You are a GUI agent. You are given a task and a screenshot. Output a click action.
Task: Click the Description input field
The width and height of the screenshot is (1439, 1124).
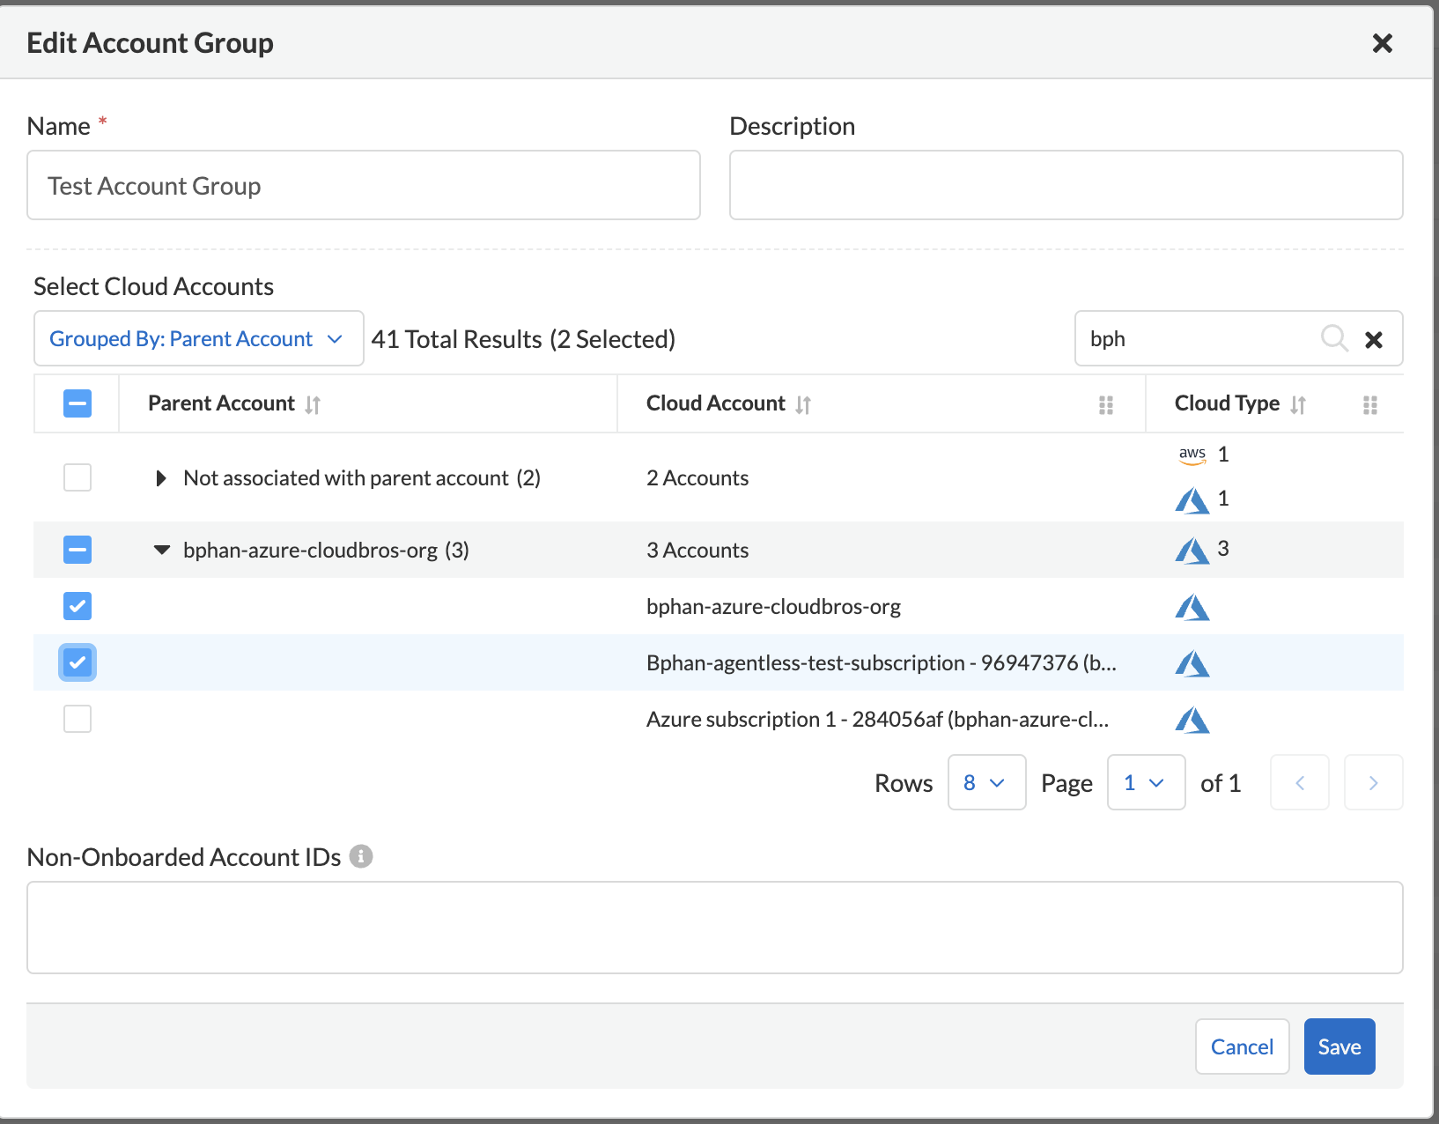[x=1066, y=185]
